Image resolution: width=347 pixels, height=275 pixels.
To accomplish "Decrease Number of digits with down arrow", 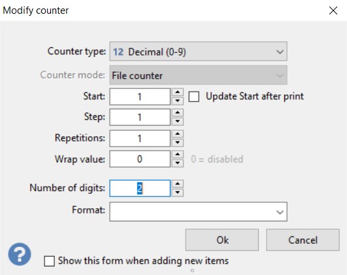I will (x=178, y=192).
